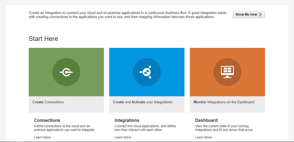Click the green Connections plug icon

tap(66, 72)
